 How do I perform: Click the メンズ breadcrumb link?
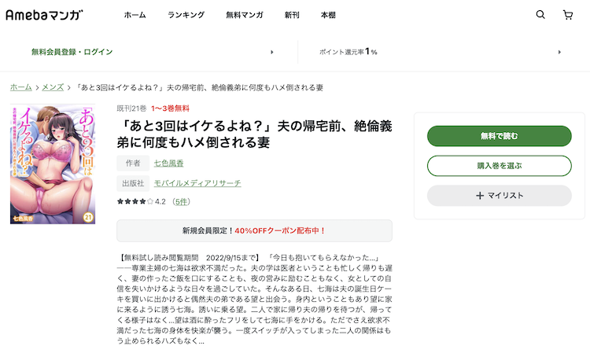(53, 87)
